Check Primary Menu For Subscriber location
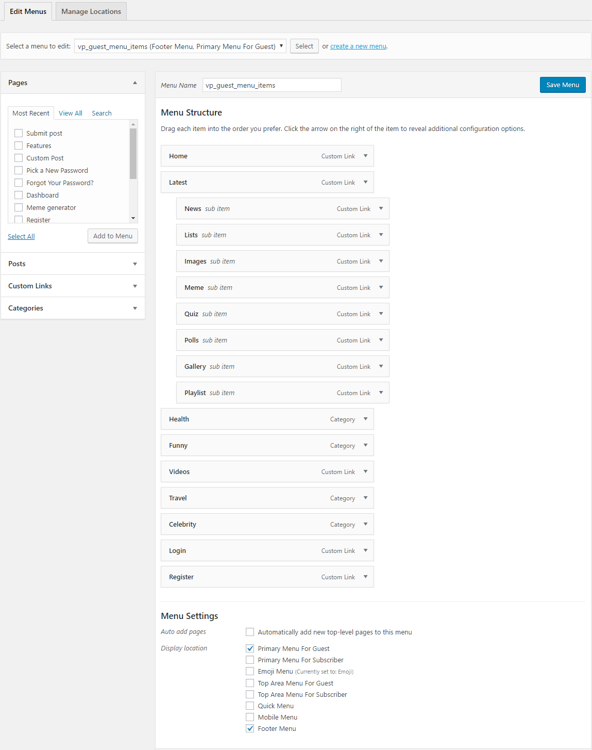This screenshot has width=592, height=750. pyautogui.click(x=250, y=660)
